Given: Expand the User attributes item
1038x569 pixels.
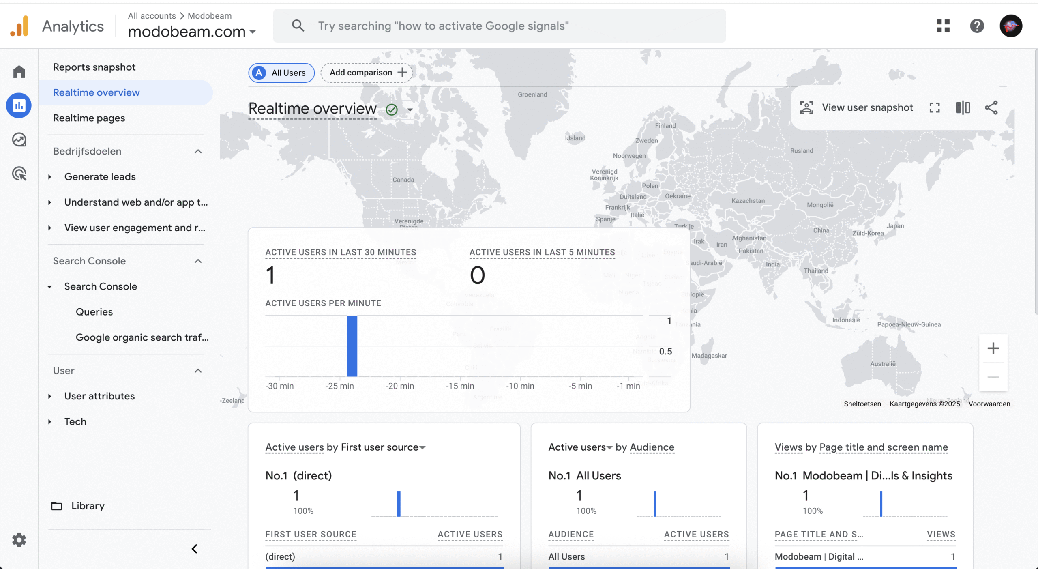Looking at the screenshot, I should [50, 396].
